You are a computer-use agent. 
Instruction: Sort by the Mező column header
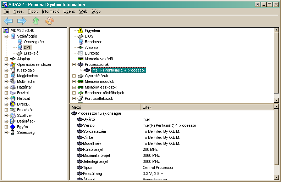(105, 107)
